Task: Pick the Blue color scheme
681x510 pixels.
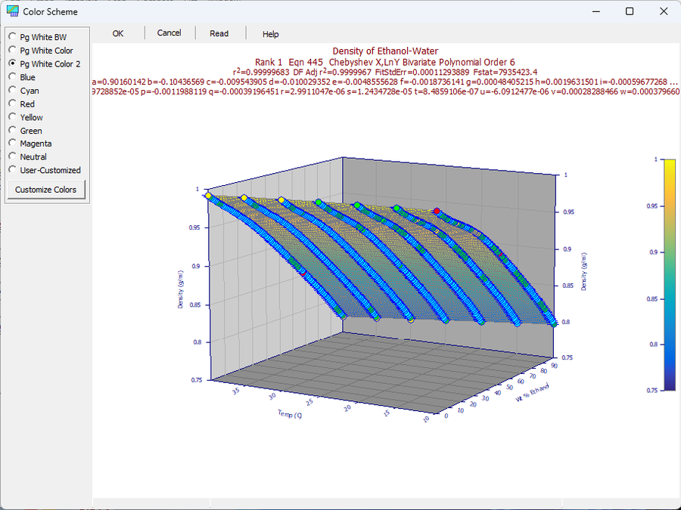Action: point(22,77)
